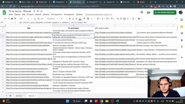Screen dimensions: 185x104
Task: Open the Tasks side panel icon
Action: (x=182, y=33)
